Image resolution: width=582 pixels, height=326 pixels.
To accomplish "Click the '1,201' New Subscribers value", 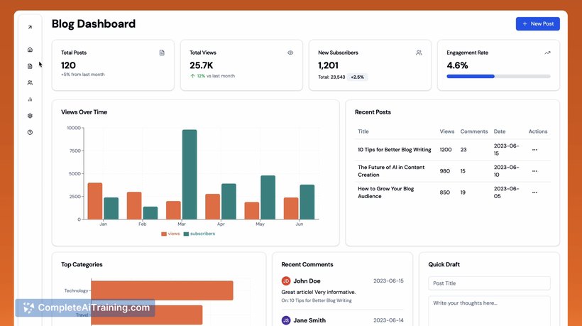I will pyautogui.click(x=328, y=65).
